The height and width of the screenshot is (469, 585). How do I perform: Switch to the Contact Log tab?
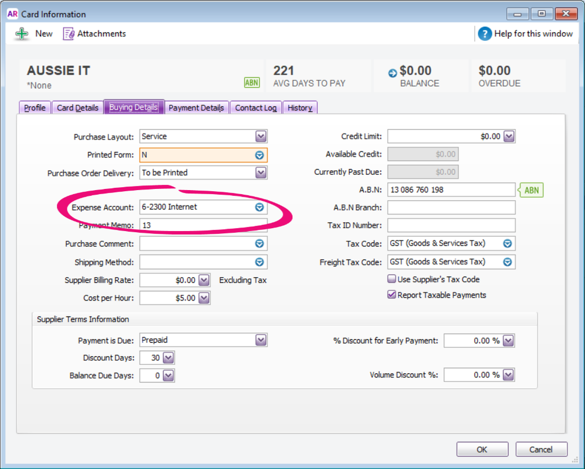pyautogui.click(x=255, y=108)
